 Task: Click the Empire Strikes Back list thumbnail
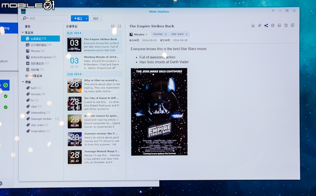point(74,45)
